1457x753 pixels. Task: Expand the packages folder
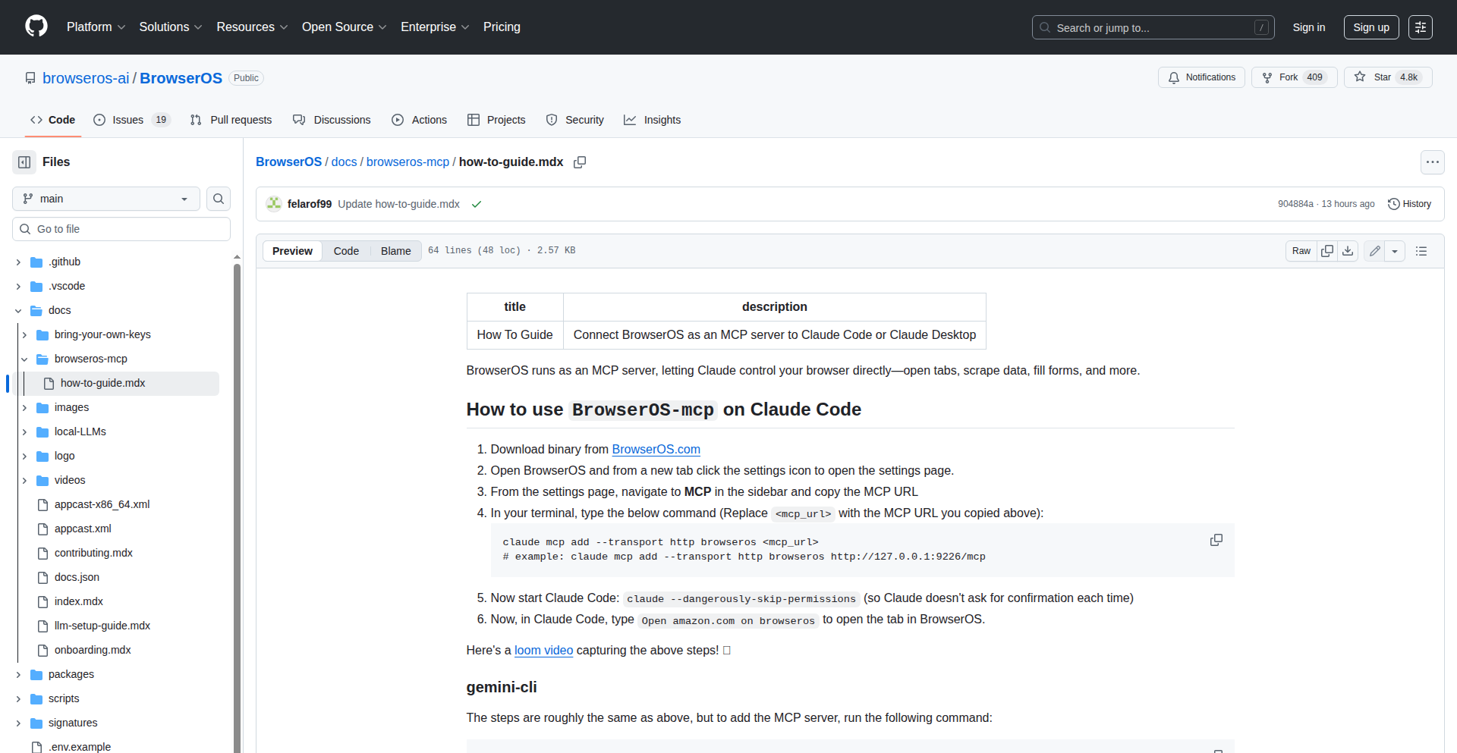coord(18,674)
